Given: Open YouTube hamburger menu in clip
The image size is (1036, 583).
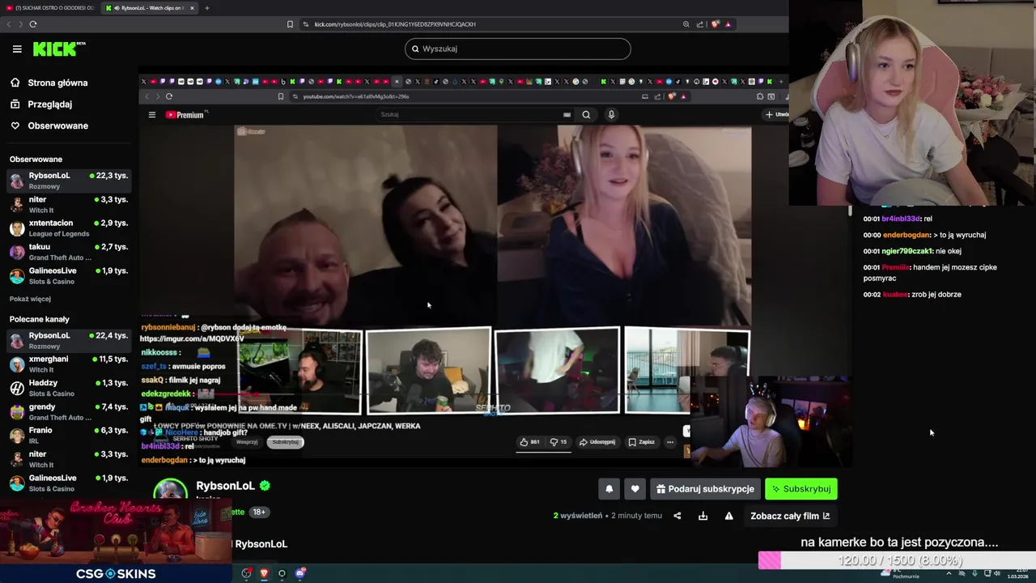Looking at the screenshot, I should [151, 115].
